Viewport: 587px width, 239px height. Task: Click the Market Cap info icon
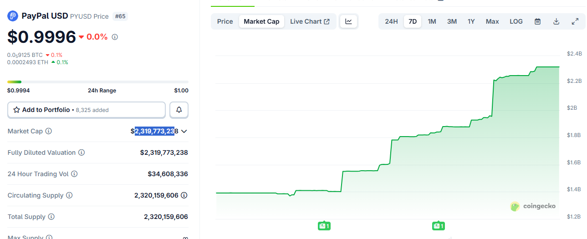49,131
